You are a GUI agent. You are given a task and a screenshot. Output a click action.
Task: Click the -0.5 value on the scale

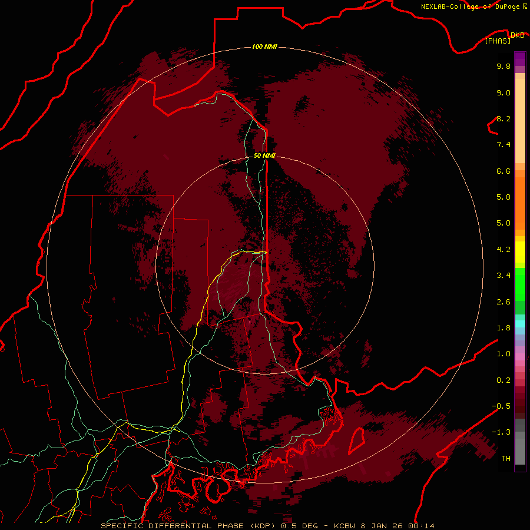[501, 406]
